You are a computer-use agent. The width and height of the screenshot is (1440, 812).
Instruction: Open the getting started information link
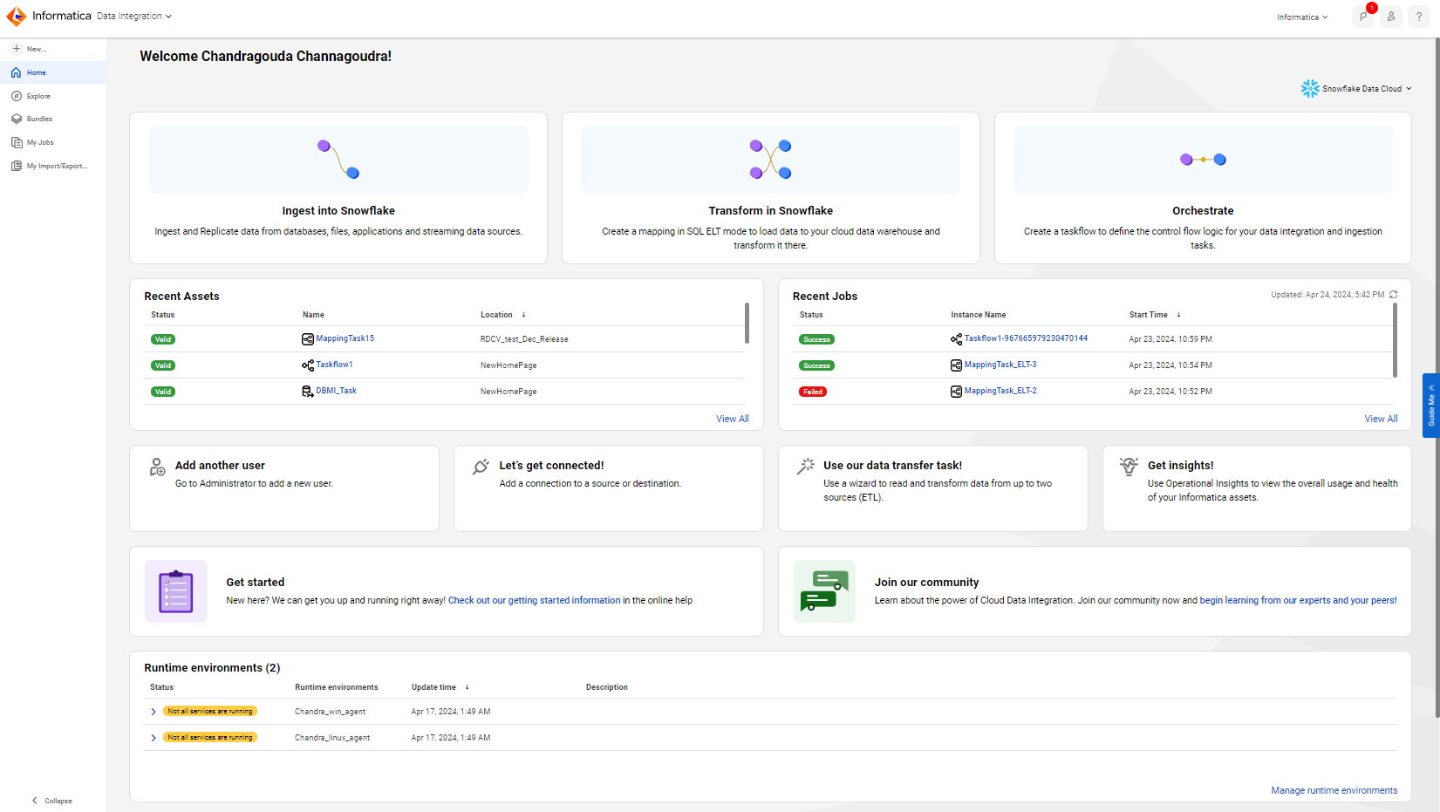tap(534, 600)
